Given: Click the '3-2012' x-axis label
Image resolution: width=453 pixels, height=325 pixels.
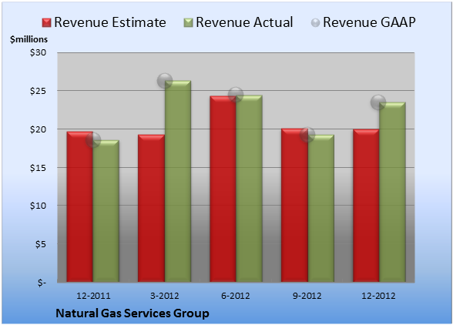Looking at the screenshot, I should pos(165,296).
